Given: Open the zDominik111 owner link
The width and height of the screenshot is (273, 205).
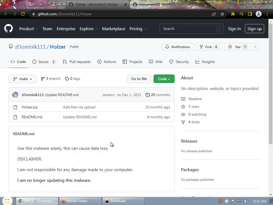Looking at the screenshot, I should click(30, 47).
